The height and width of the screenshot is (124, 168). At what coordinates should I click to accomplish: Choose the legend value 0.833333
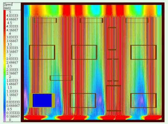tap(13, 102)
